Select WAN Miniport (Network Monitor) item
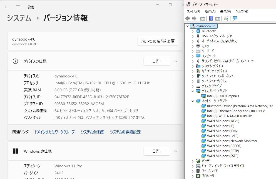 point(232,141)
